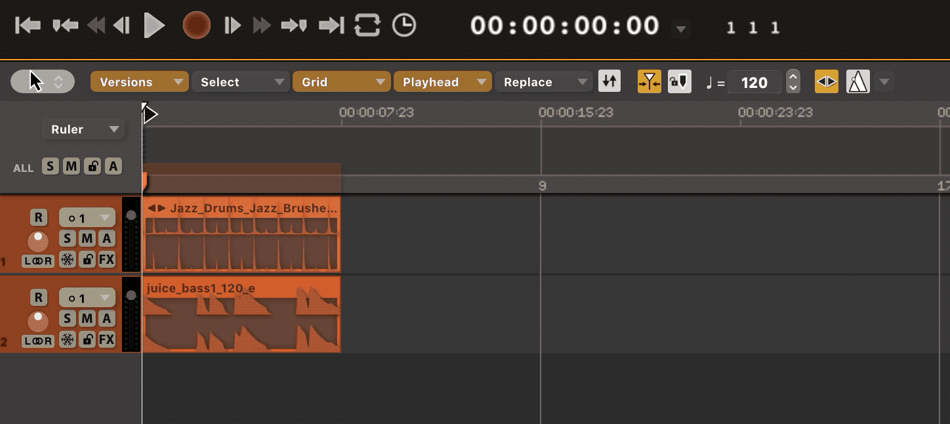Open the Playhead dropdown menu
Image resolution: width=950 pixels, height=424 pixels.
443,82
